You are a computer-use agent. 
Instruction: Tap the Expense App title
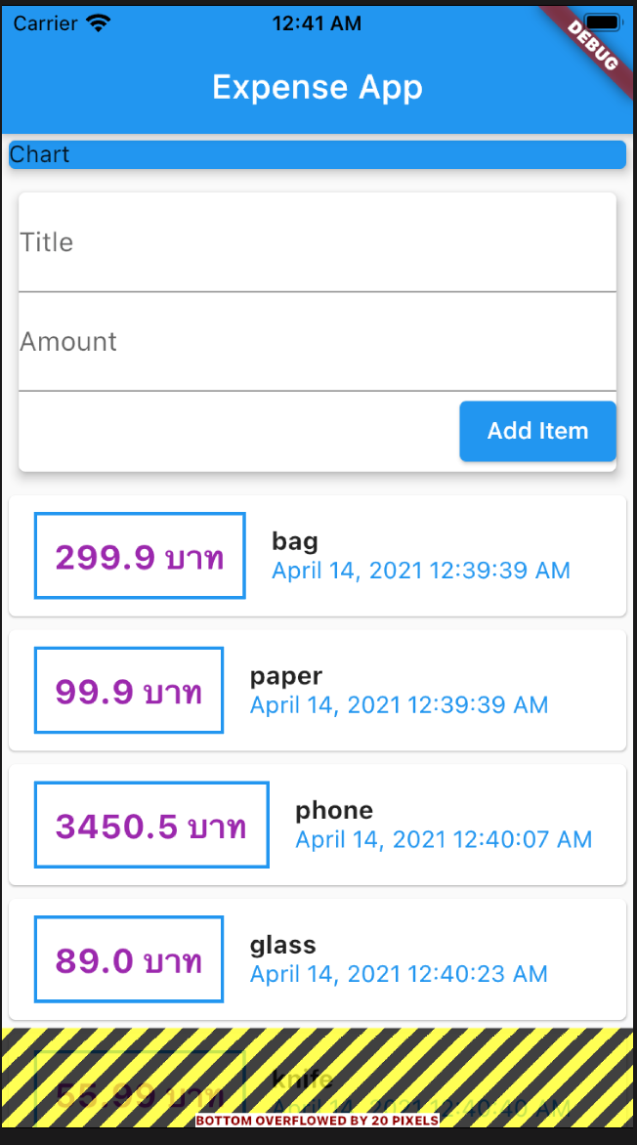(318, 87)
